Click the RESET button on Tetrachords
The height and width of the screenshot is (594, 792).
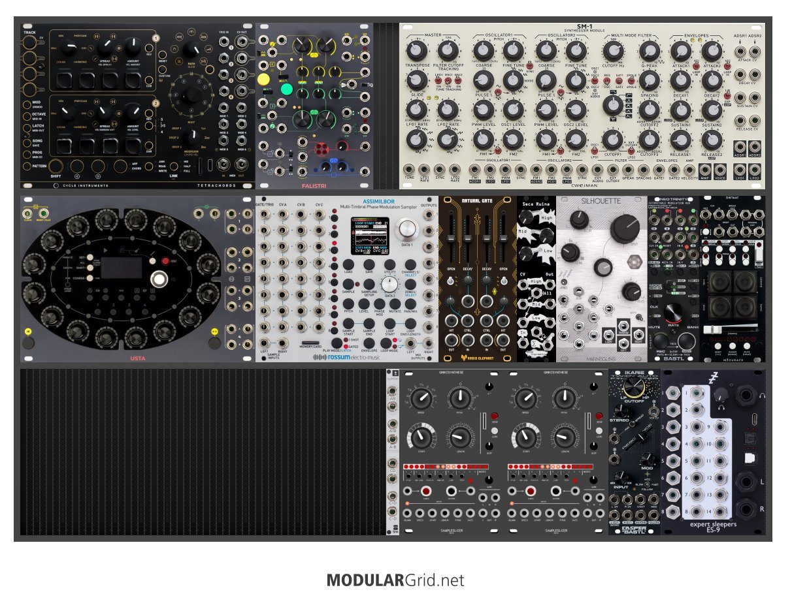point(163,55)
